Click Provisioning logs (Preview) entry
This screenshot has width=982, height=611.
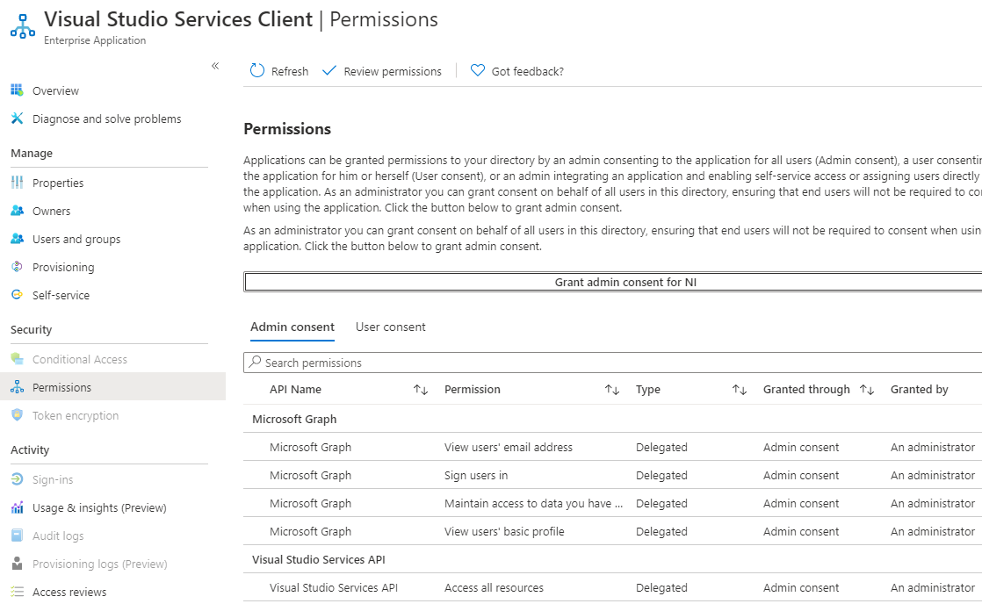pyautogui.click(x=99, y=564)
